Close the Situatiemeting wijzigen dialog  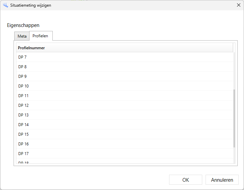238,5
